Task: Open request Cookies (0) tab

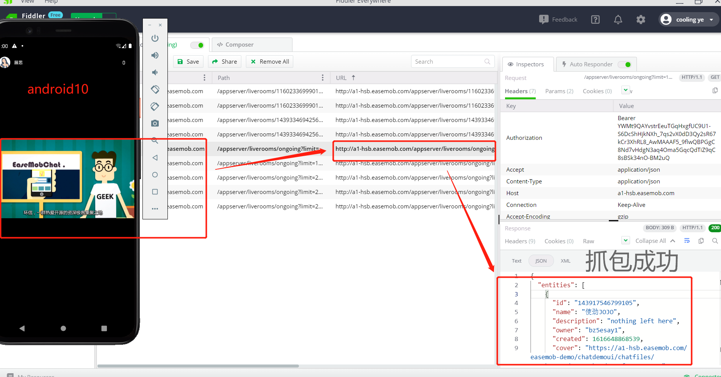Action: click(x=597, y=91)
